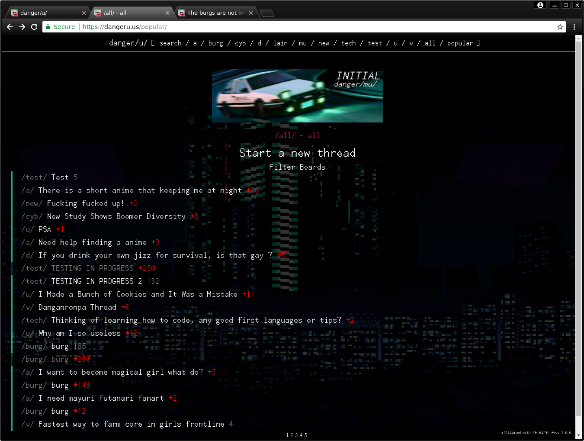This screenshot has width=584, height=441.
Task: Open the burg thread with 185 replies
Action: click(60, 346)
